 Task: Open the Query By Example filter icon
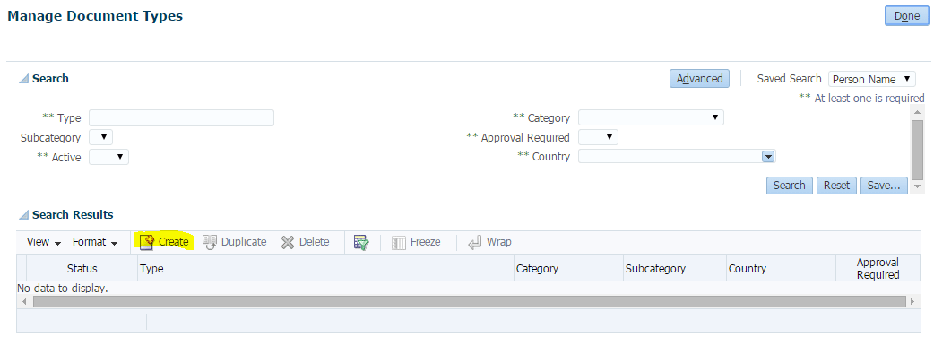tap(361, 242)
